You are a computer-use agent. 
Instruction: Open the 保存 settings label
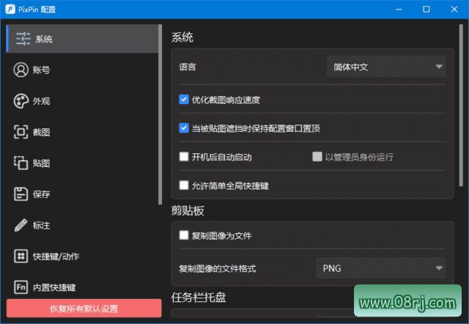pos(41,194)
